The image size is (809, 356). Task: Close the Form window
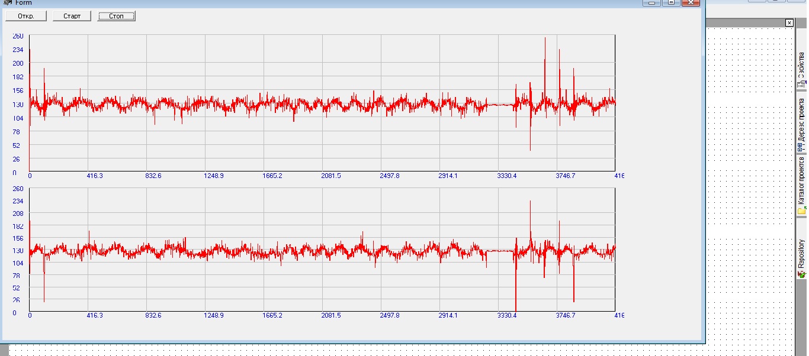pyautogui.click(x=689, y=2)
